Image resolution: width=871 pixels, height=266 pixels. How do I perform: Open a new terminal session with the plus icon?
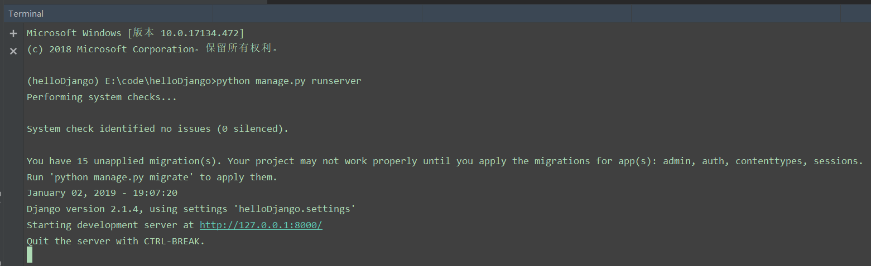coord(13,33)
